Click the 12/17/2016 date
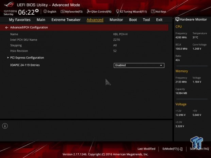 pos(10,11)
